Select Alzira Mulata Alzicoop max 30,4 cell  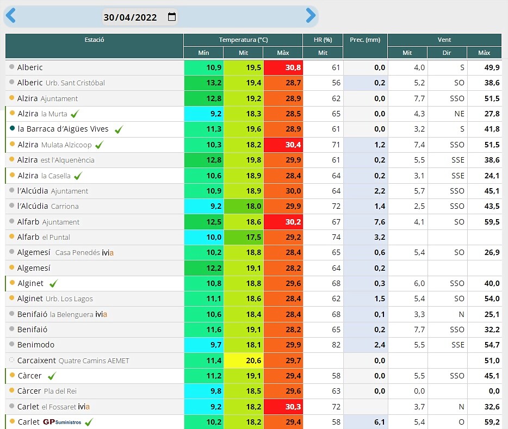point(283,145)
